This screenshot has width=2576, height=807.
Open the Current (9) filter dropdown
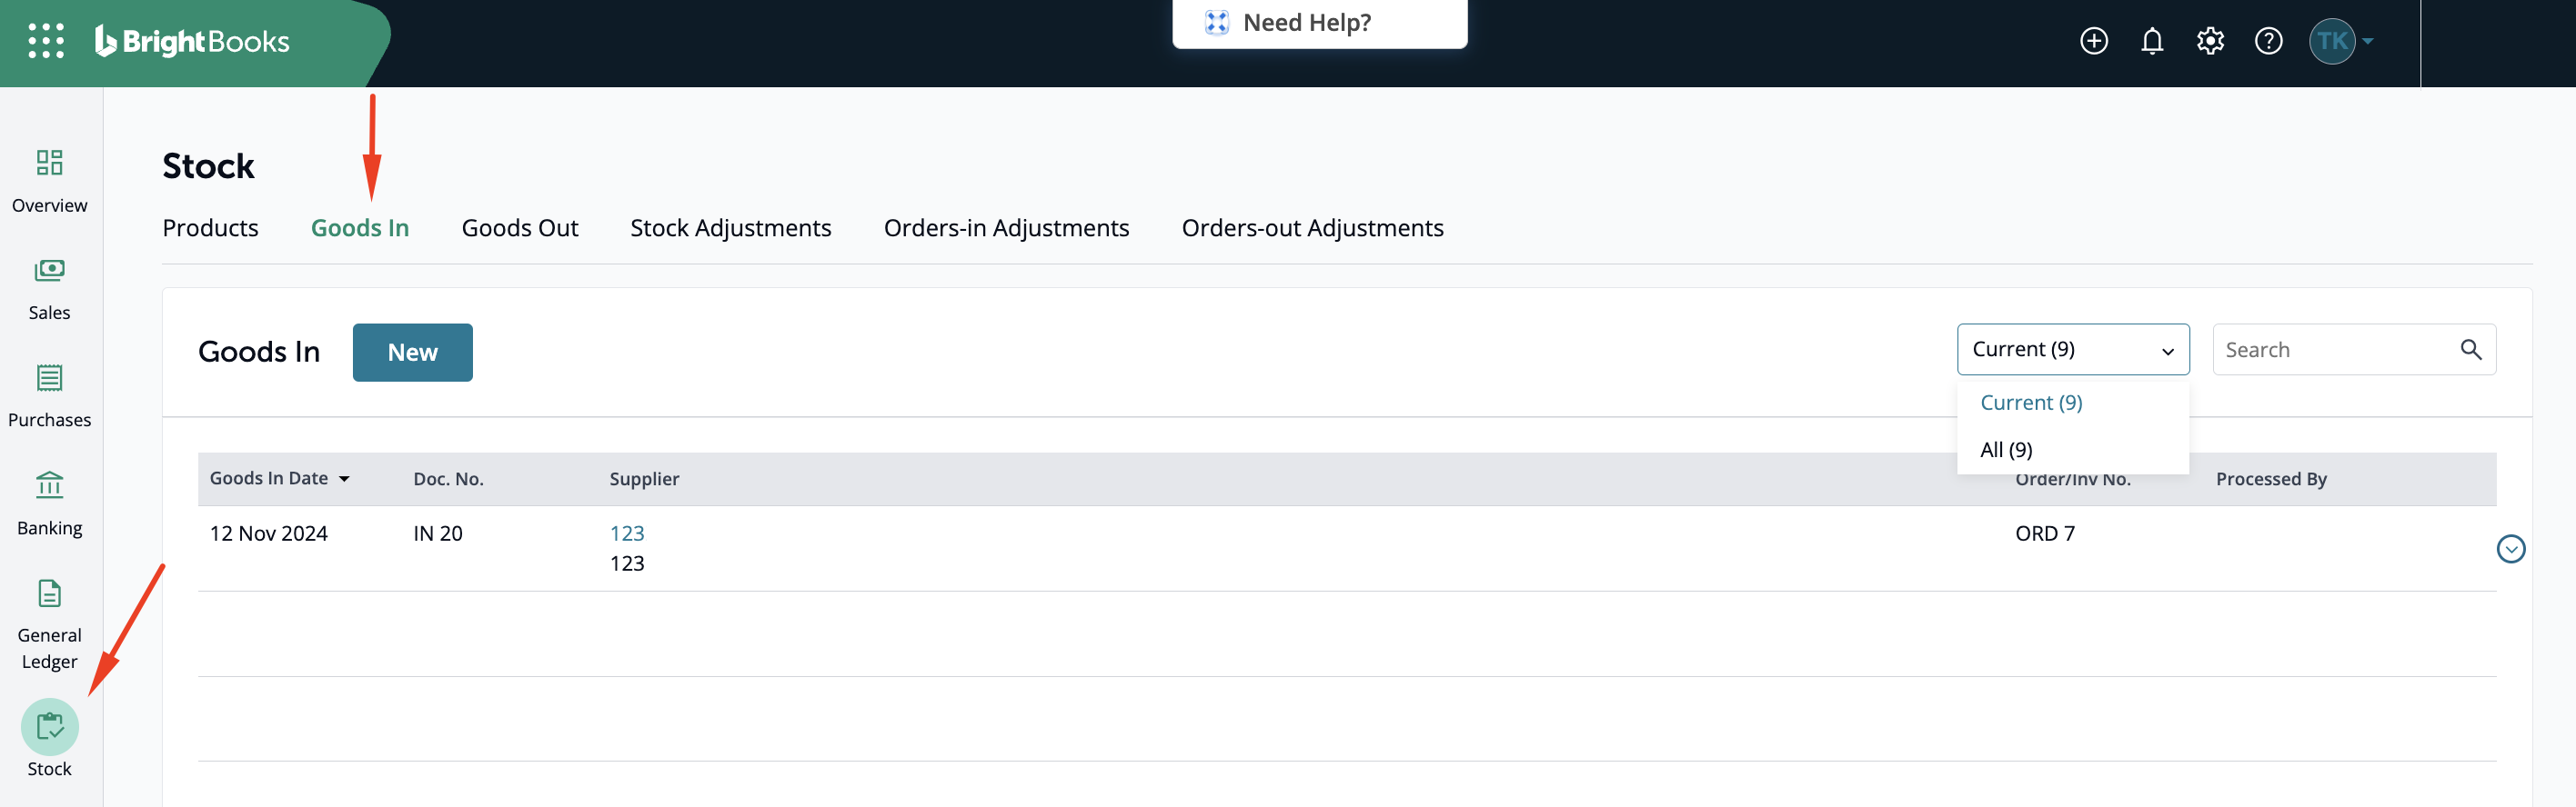point(2073,350)
